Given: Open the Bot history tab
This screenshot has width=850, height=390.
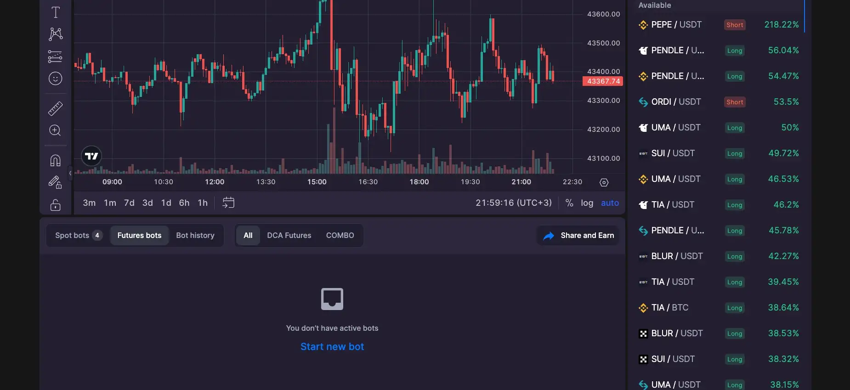Looking at the screenshot, I should [x=195, y=235].
